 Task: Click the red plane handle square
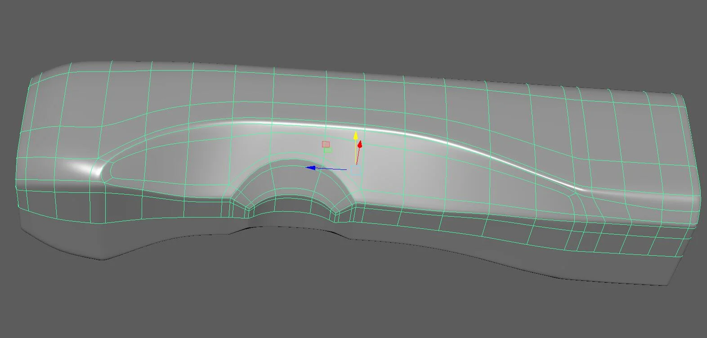point(326,144)
